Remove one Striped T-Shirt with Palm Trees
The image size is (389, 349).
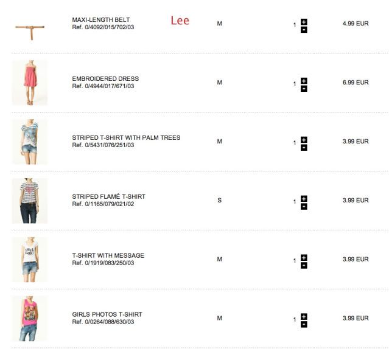coord(304,147)
